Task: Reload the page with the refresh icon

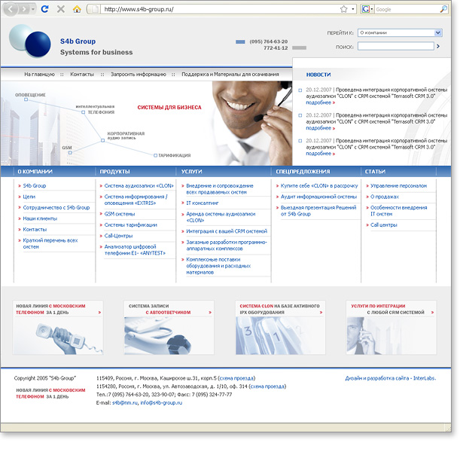Action: tap(44, 9)
